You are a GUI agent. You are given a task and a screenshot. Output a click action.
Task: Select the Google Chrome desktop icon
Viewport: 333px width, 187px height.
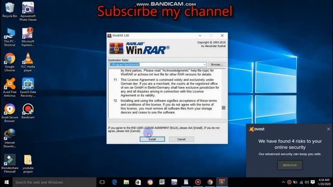[x=9, y=62]
